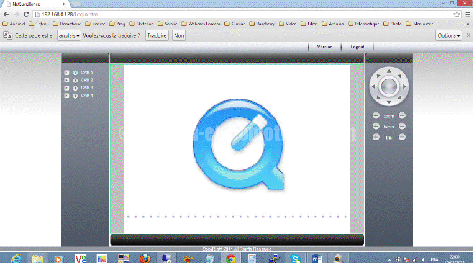Move camera down-right with PTZ arrow
The image size is (474, 263).
(399, 97)
